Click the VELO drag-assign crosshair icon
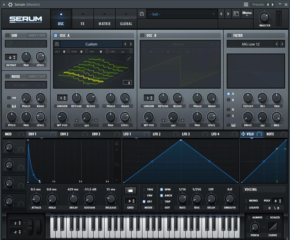The image size is (290, 240). point(243,134)
